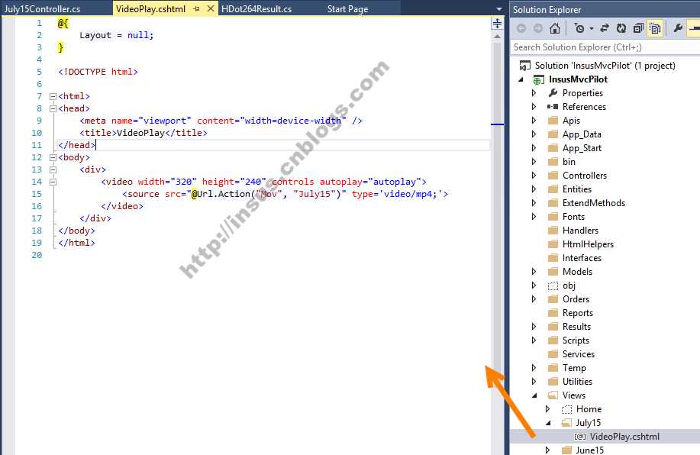
Task: Select the Scripts folder
Action: [576, 340]
